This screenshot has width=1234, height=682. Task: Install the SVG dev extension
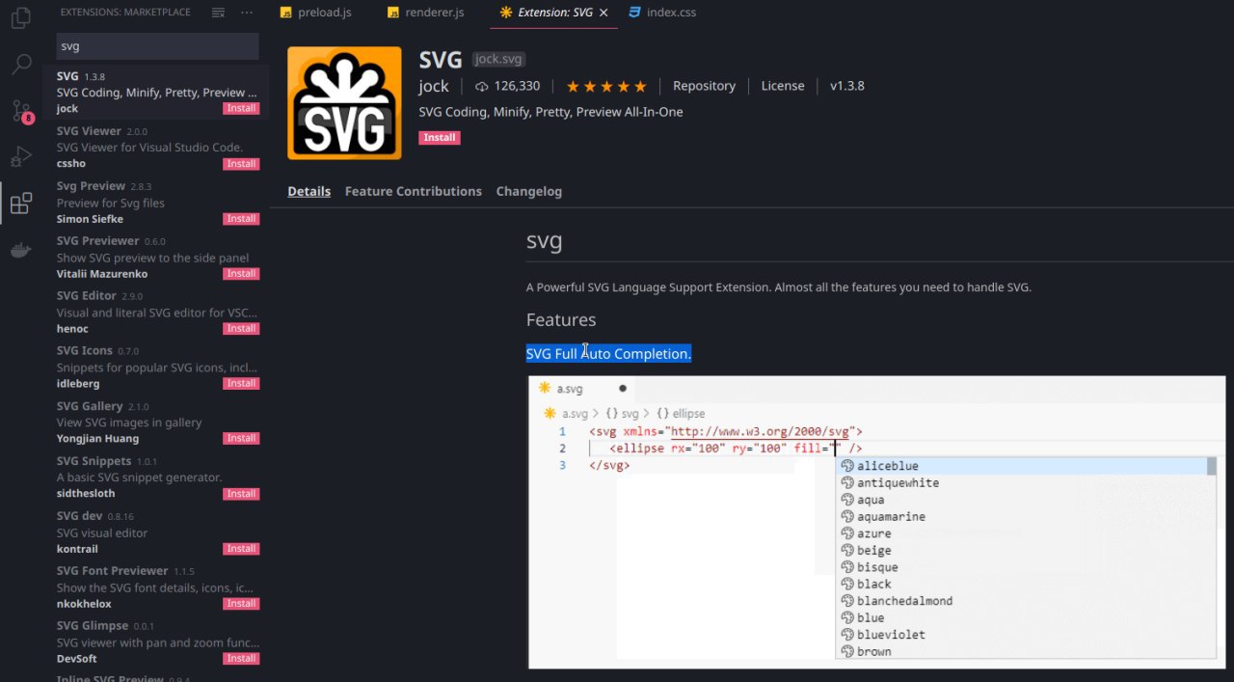click(x=241, y=548)
